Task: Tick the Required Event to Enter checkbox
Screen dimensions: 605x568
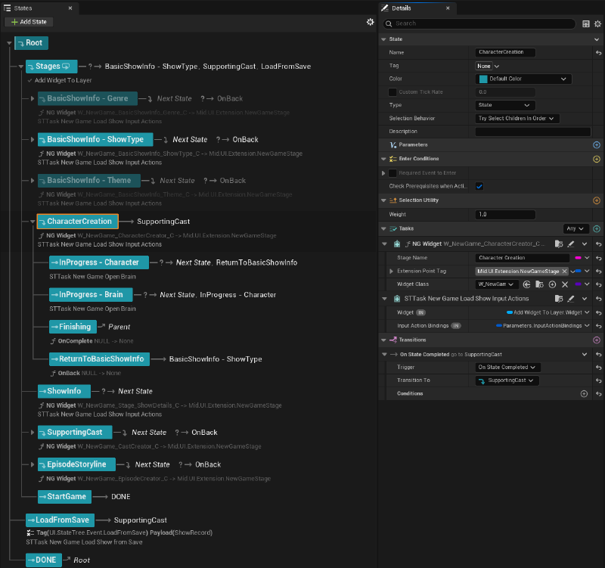Action: (392, 173)
